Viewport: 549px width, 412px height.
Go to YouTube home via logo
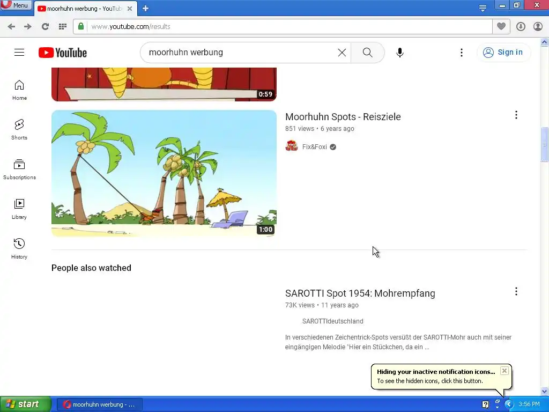point(63,53)
